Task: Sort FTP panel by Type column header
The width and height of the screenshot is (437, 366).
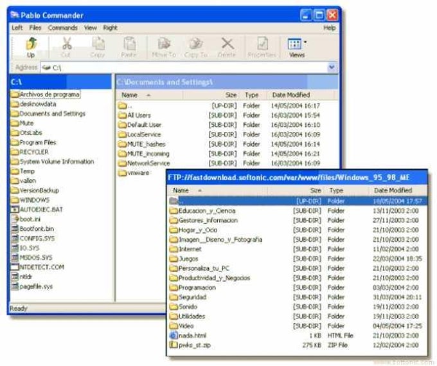Action: pos(346,191)
